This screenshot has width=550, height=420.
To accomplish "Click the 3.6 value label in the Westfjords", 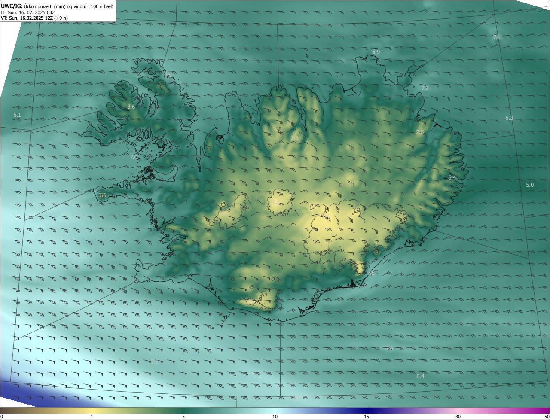I will coord(131,107).
